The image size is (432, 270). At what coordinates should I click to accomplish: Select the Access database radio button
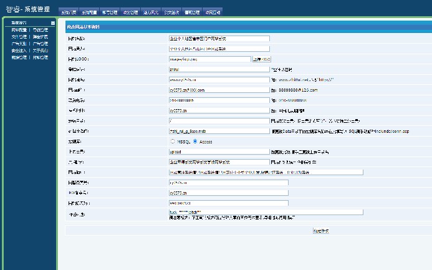[195, 142]
